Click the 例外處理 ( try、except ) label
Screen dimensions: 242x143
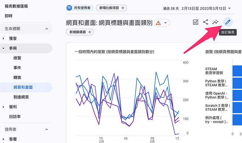216,120
